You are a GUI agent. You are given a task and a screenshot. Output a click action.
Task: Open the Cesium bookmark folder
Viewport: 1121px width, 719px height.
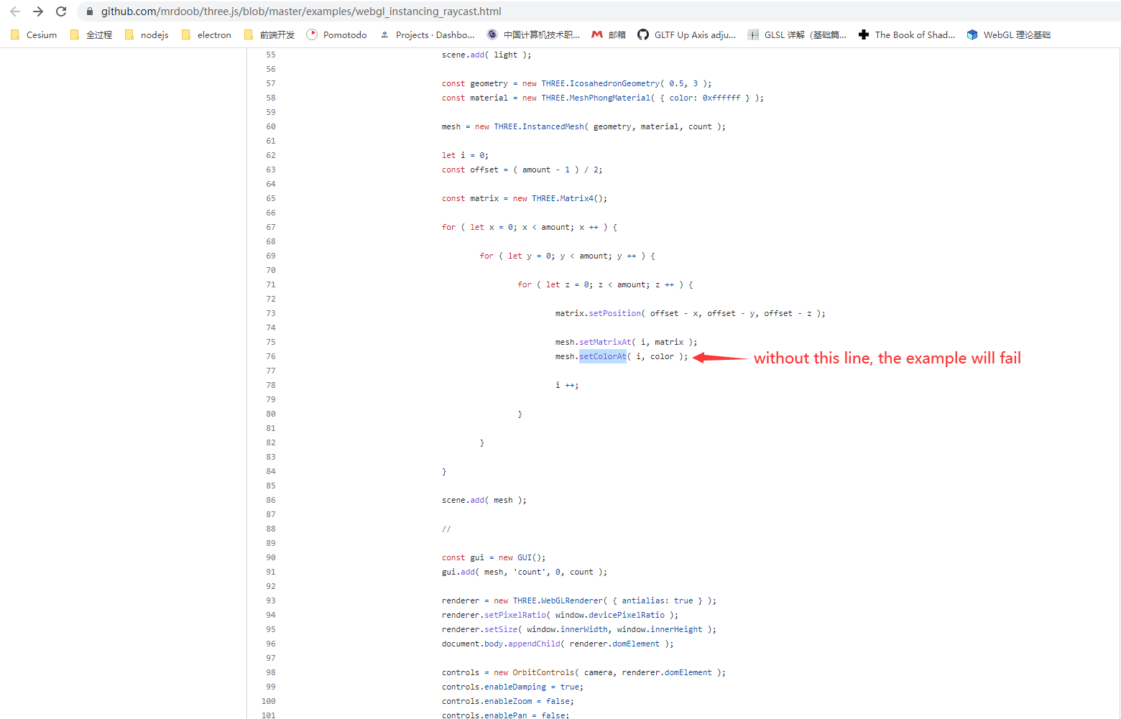(33, 34)
